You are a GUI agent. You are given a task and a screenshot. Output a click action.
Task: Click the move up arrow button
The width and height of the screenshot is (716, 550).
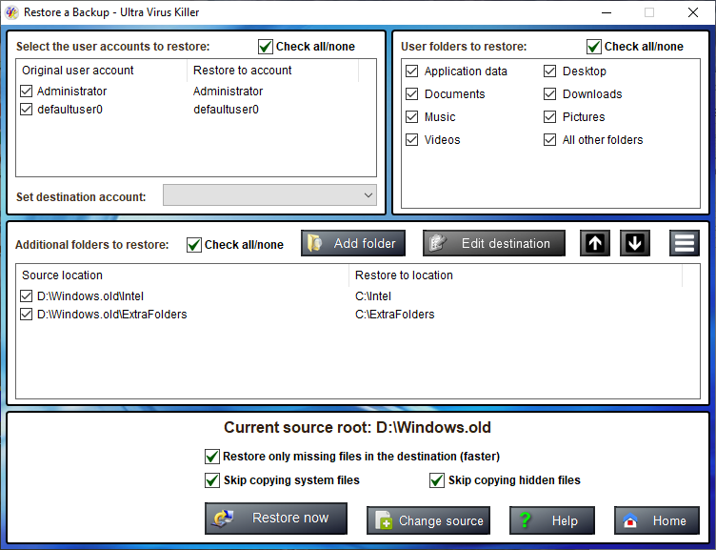coord(594,243)
